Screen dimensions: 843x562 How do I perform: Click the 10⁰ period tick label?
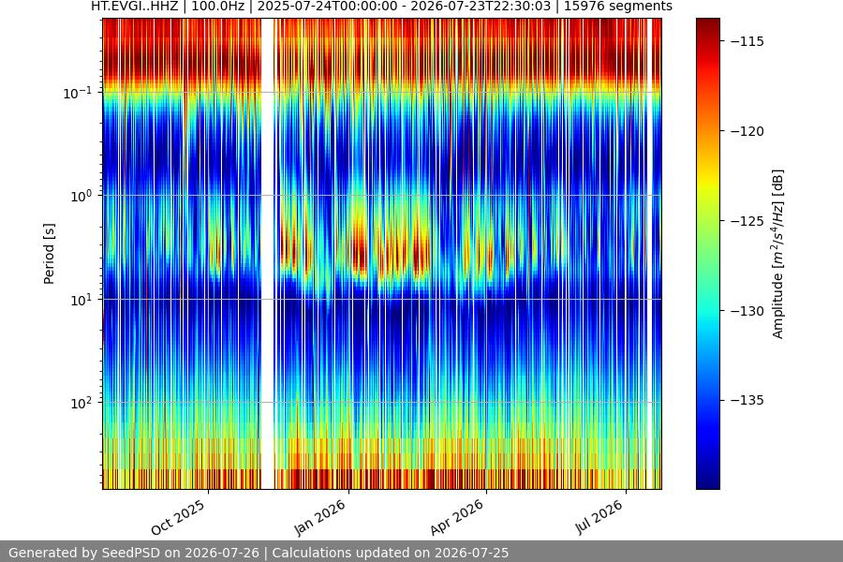81,197
